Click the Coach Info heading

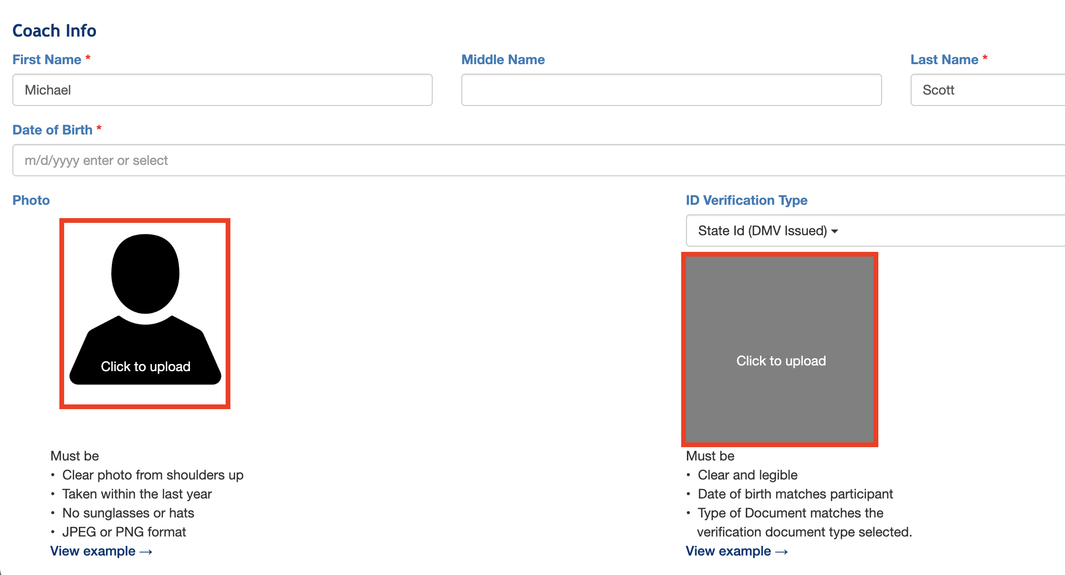(54, 30)
